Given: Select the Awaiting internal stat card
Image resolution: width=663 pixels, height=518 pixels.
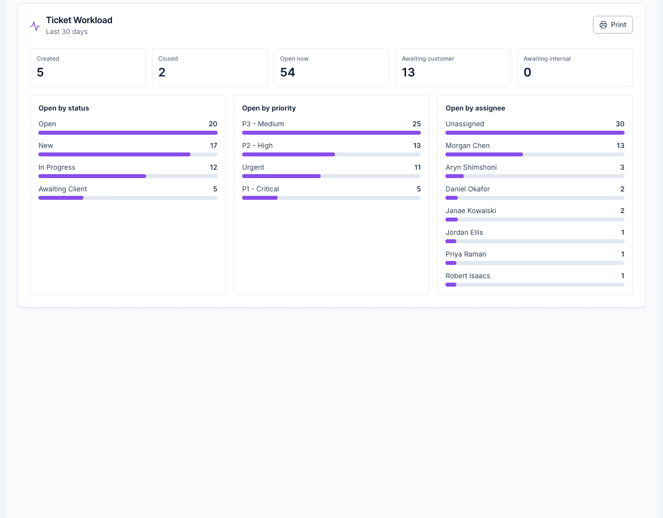Looking at the screenshot, I should [575, 68].
